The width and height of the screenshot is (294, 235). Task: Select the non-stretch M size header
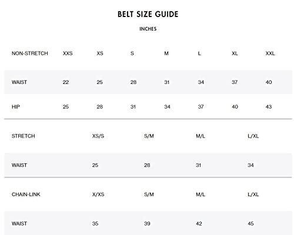point(166,53)
